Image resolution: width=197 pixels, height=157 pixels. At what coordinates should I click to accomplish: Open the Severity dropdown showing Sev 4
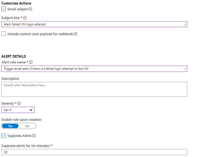16,110
